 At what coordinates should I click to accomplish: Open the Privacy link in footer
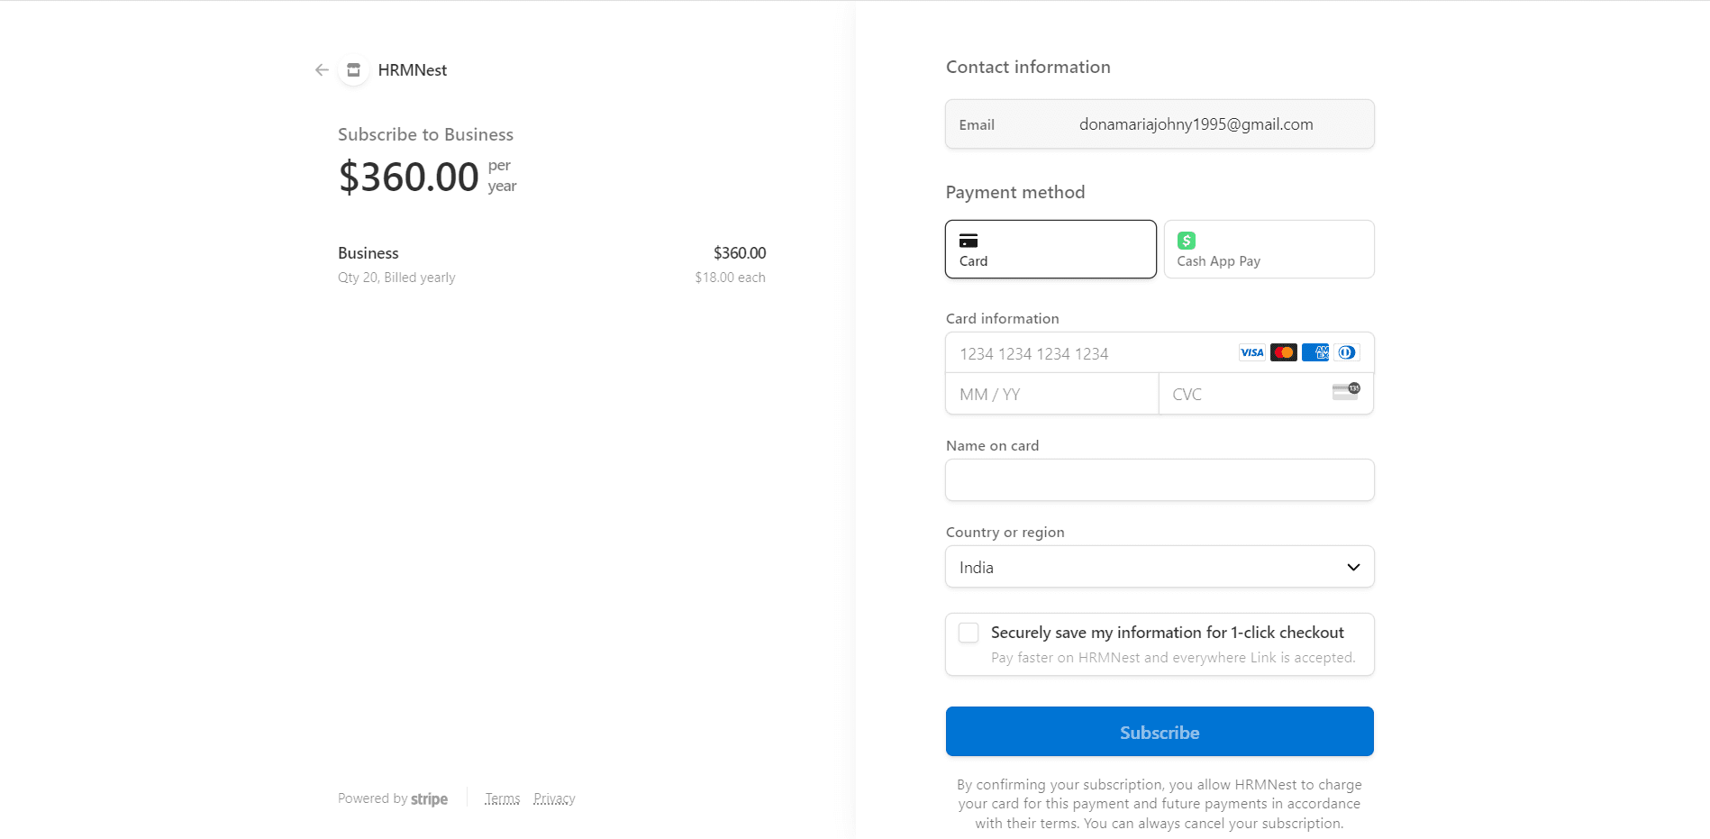(554, 798)
